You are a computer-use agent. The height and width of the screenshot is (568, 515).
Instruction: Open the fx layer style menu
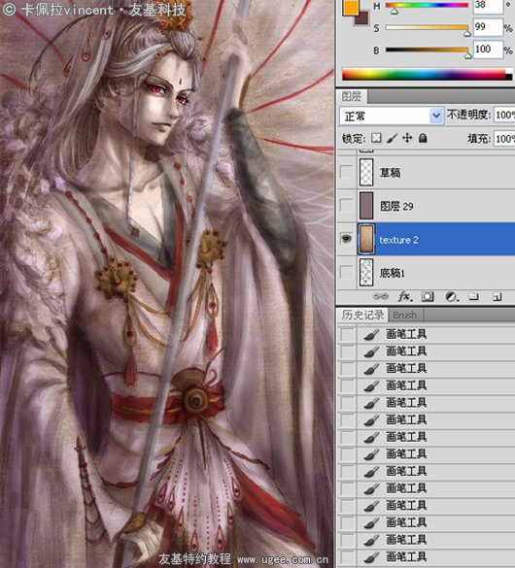(x=405, y=297)
